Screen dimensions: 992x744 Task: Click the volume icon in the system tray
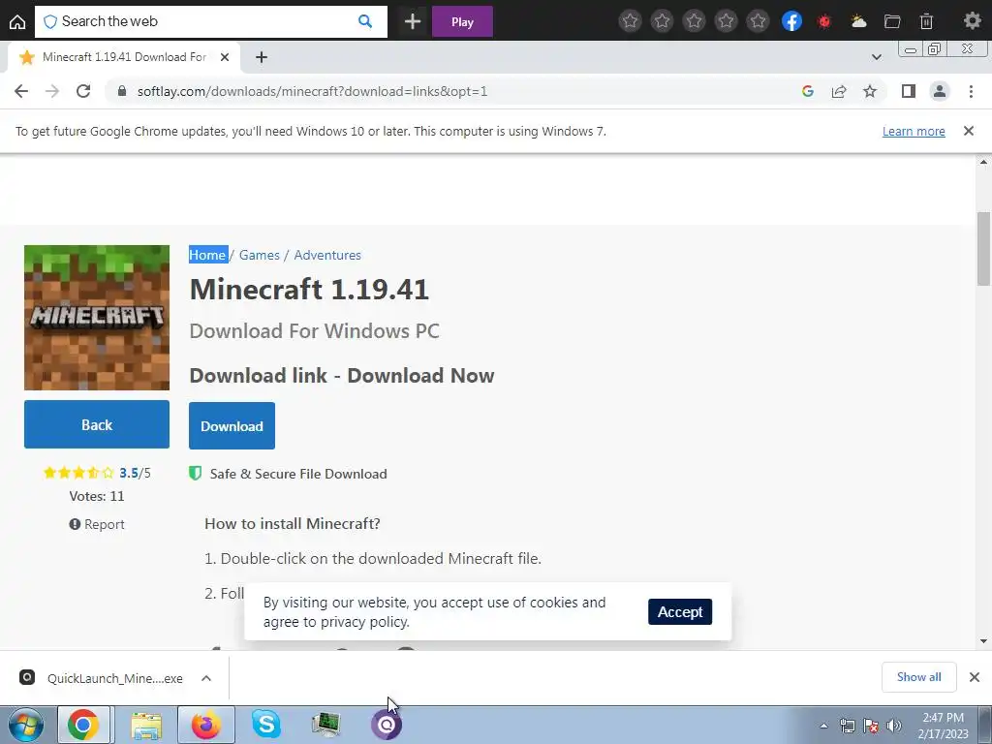(893, 726)
